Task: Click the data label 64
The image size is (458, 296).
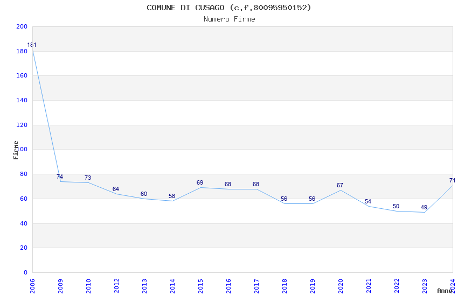Action: coord(116,189)
